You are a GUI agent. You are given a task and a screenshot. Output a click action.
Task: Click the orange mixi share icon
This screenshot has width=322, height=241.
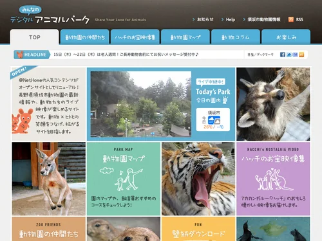point(301,55)
